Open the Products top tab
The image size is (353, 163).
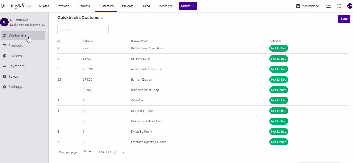click(x=84, y=6)
